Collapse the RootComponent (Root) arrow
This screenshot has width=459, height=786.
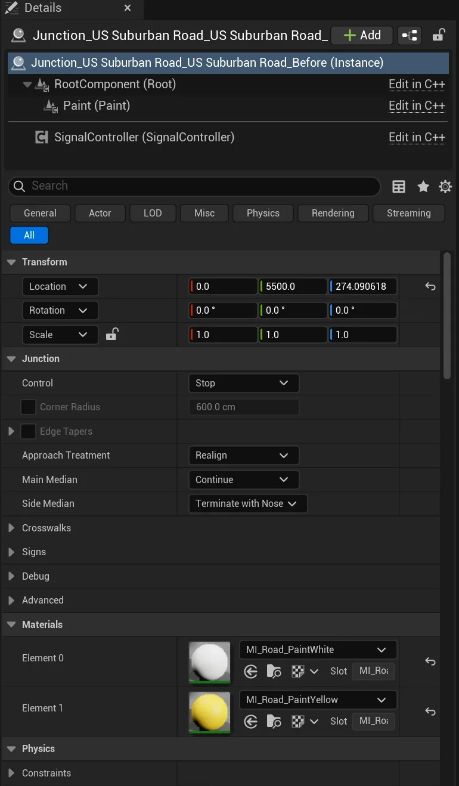click(x=27, y=85)
